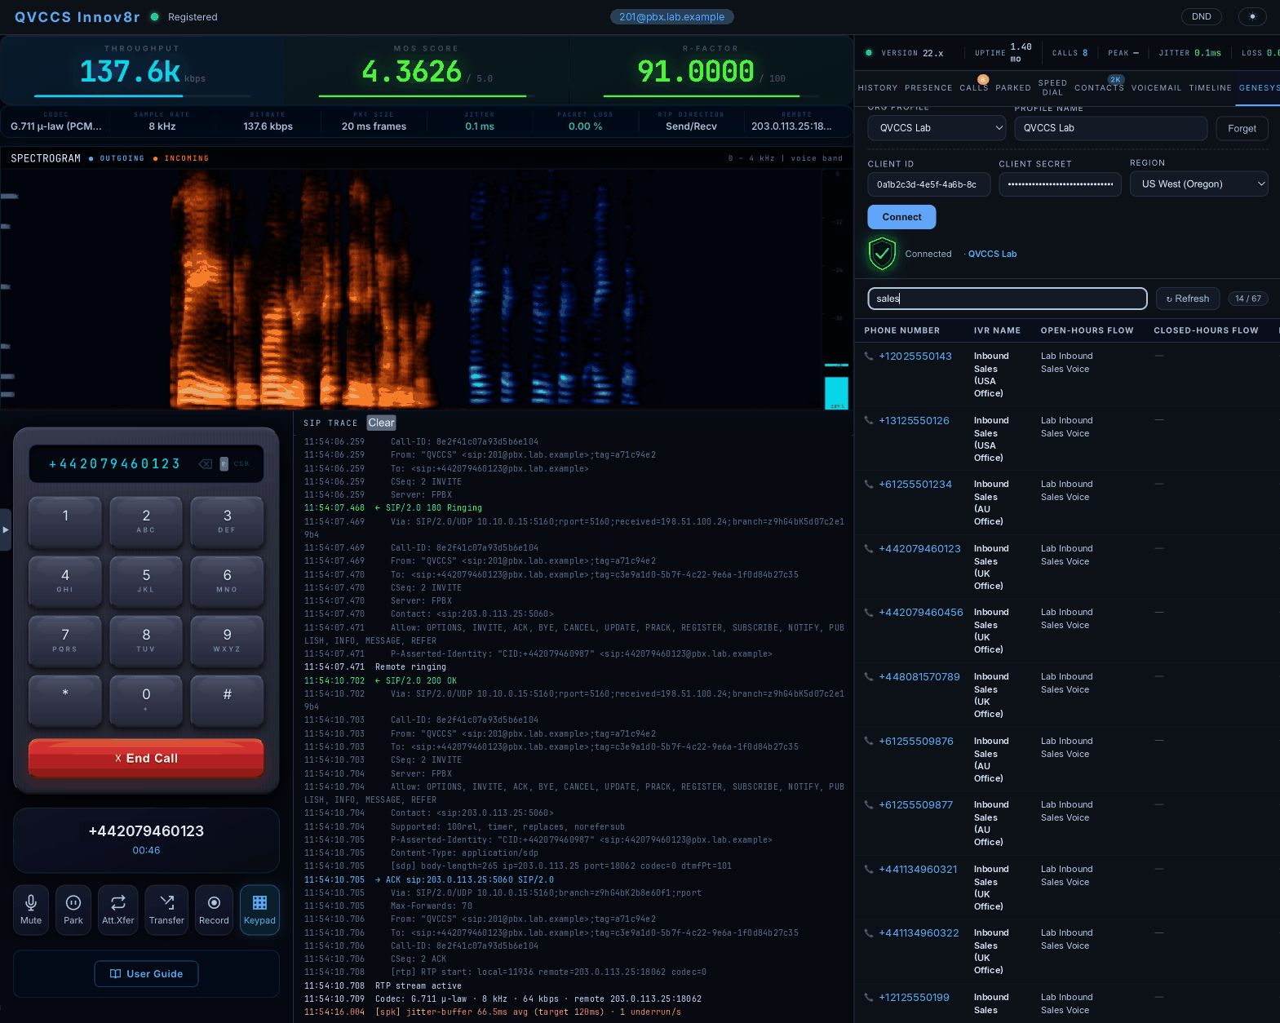This screenshot has width=1280, height=1023.
Task: Toggle Do Not Disturb (DND)
Action: [1202, 16]
